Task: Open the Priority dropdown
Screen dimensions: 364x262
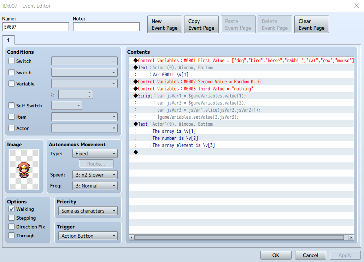Action: [88, 211]
